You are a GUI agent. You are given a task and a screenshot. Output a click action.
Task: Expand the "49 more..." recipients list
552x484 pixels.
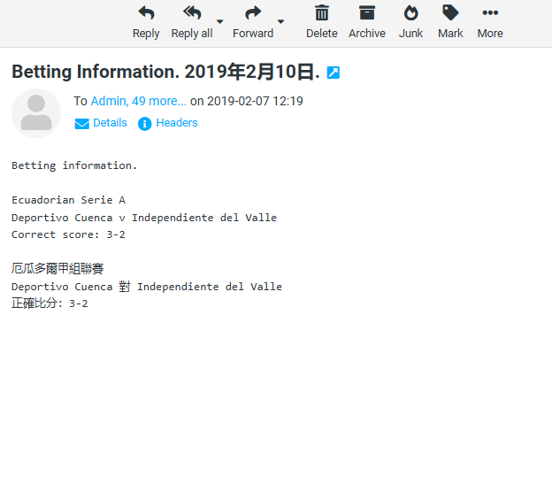[x=159, y=101]
